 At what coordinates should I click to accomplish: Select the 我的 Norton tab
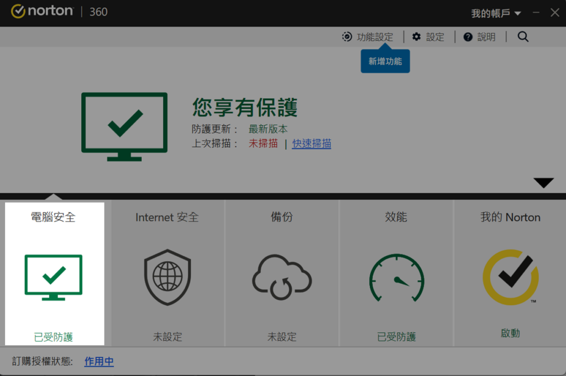point(510,273)
